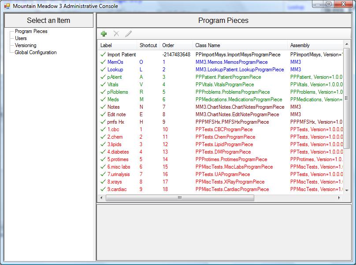Viewport: 356px width, 265px height.
Task: Select Program Pieces in the tree
Action: [31, 31]
